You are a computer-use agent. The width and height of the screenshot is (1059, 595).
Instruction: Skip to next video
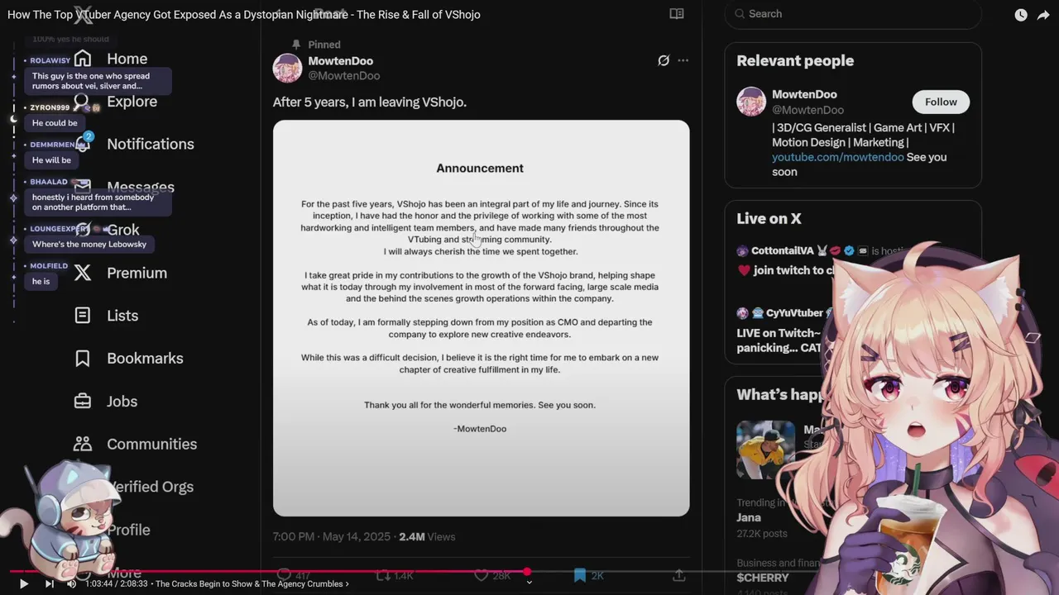pyautogui.click(x=49, y=583)
